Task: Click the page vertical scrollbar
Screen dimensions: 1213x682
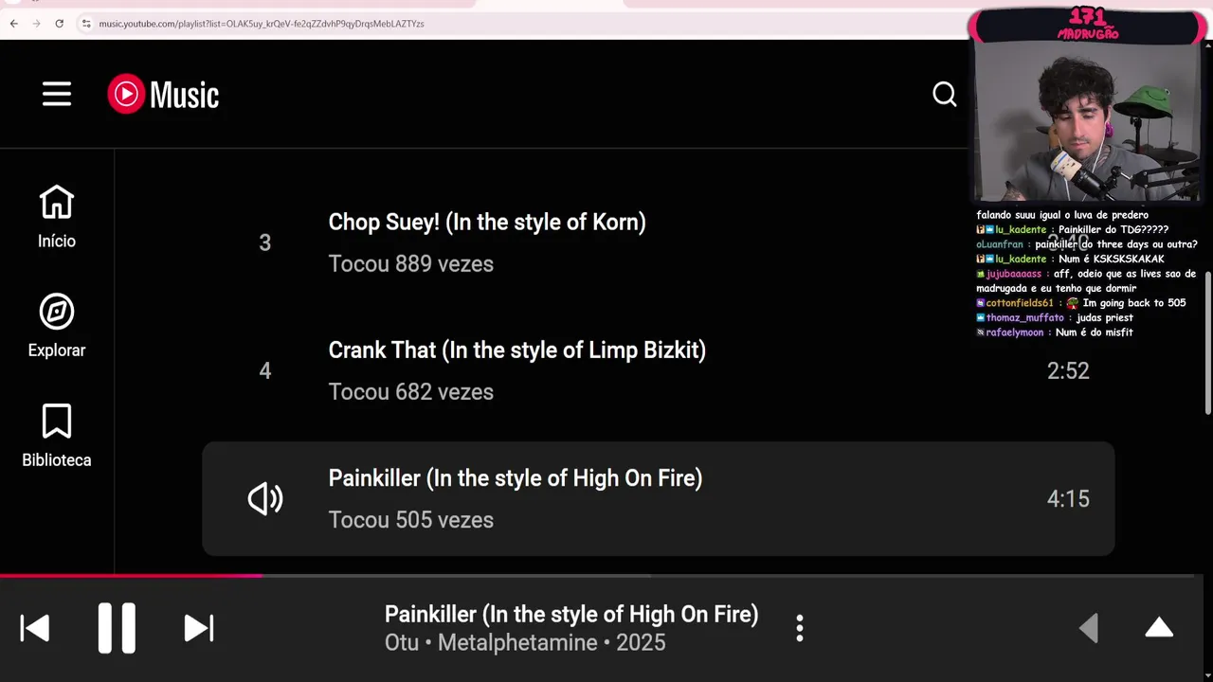Action: pos(1207,343)
